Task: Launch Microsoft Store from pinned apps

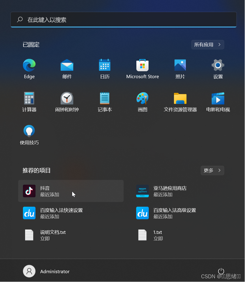Action: point(143,69)
